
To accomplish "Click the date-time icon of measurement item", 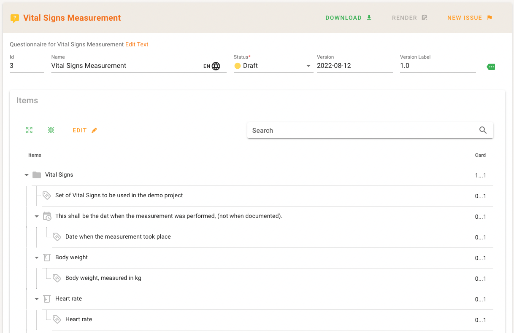I will [x=47, y=216].
